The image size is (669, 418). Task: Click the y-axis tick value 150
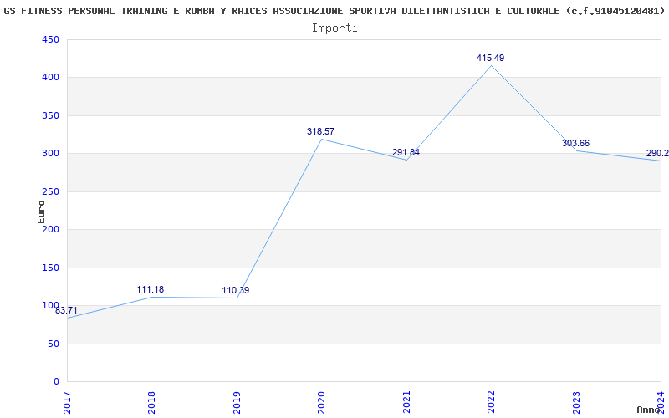point(50,268)
